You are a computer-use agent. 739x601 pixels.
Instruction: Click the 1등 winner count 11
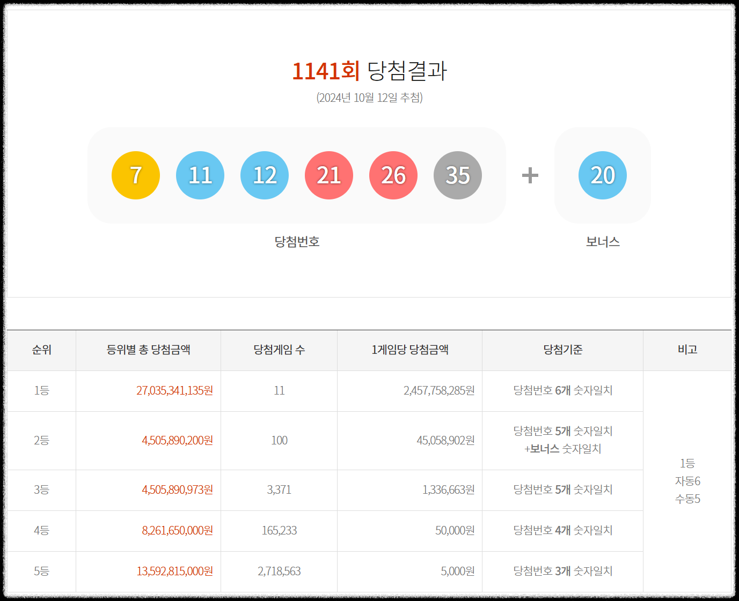[x=279, y=391]
